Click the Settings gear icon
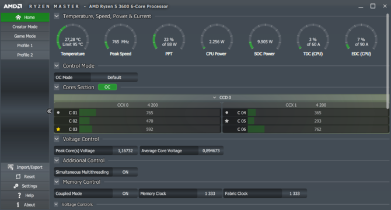Image resolution: width=391 pixels, height=210 pixels. click(16, 186)
